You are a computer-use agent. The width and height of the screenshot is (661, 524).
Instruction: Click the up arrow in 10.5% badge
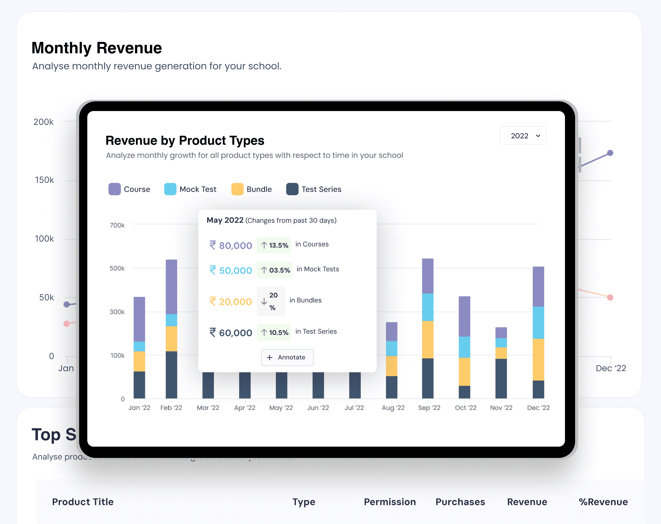click(264, 332)
